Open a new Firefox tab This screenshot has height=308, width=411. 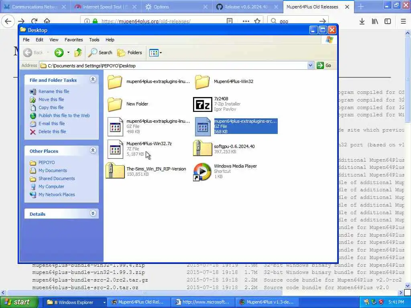(361, 7)
